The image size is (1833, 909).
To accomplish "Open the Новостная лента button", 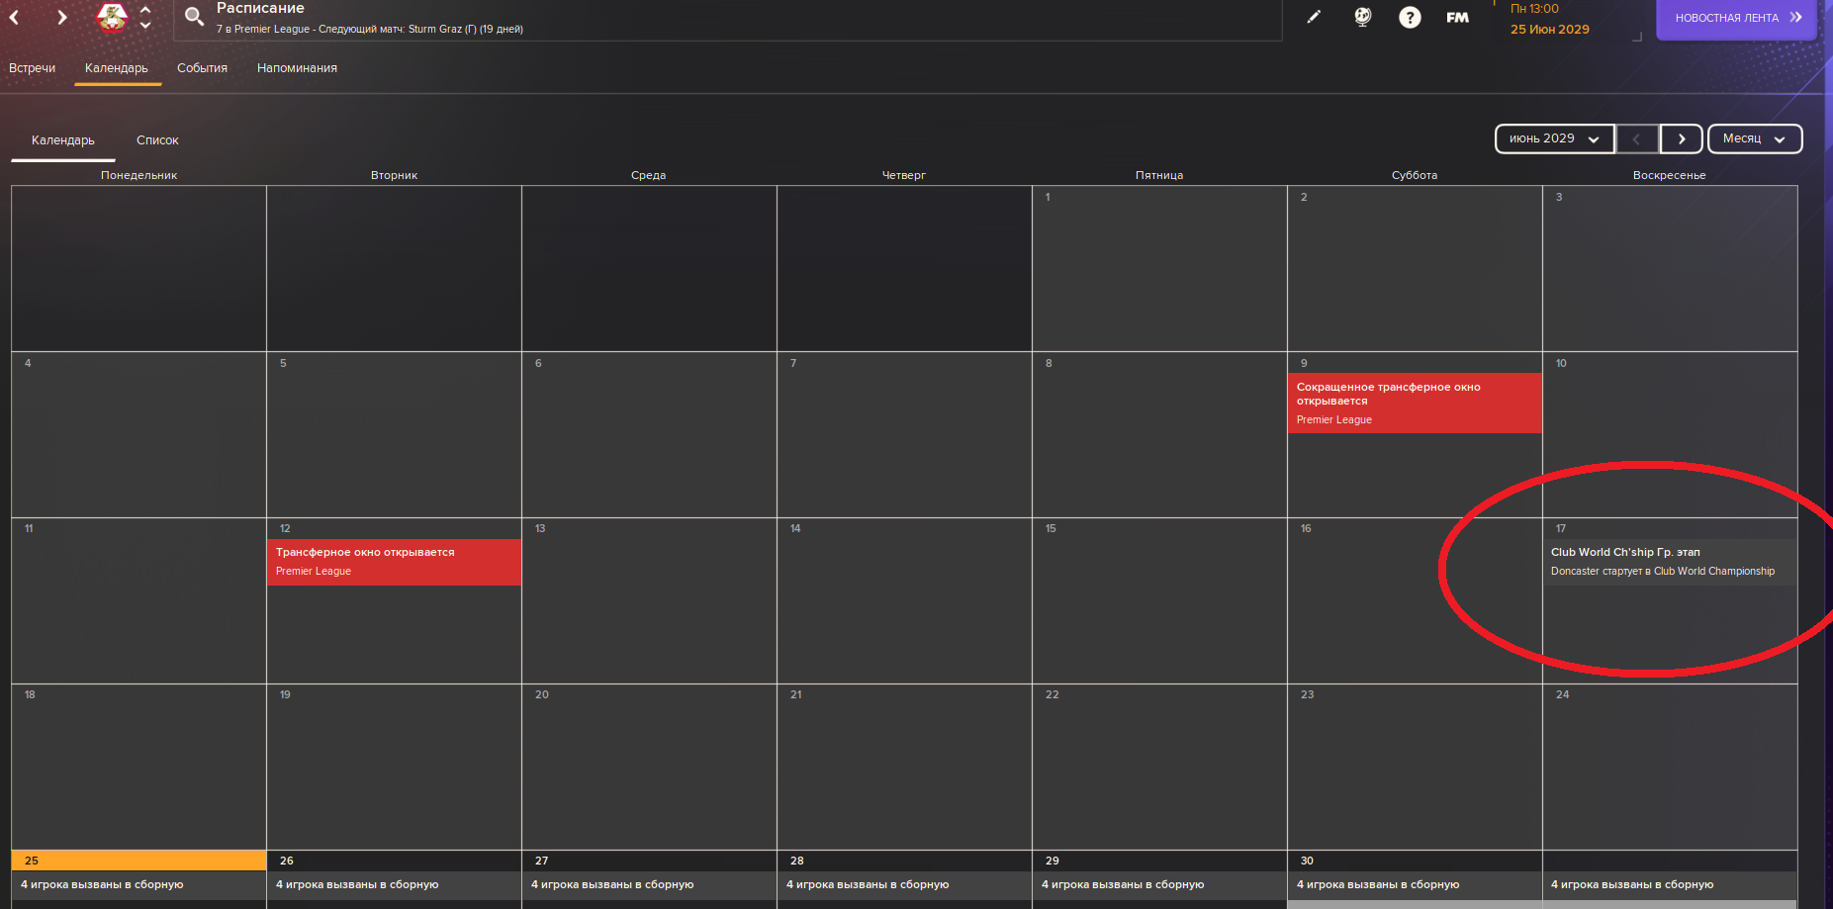I will [x=1736, y=18].
